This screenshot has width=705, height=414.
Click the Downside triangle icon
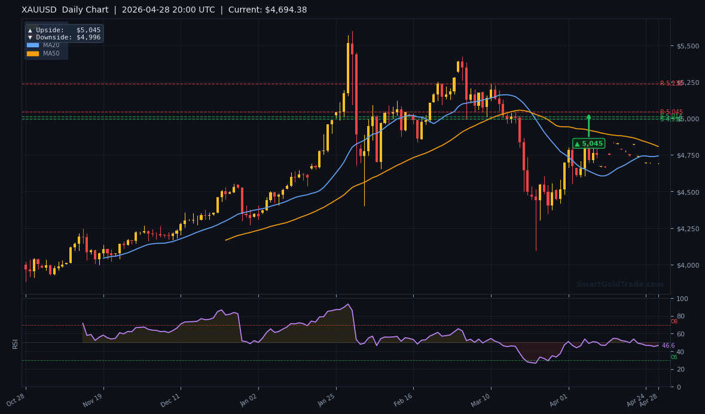tap(30, 37)
